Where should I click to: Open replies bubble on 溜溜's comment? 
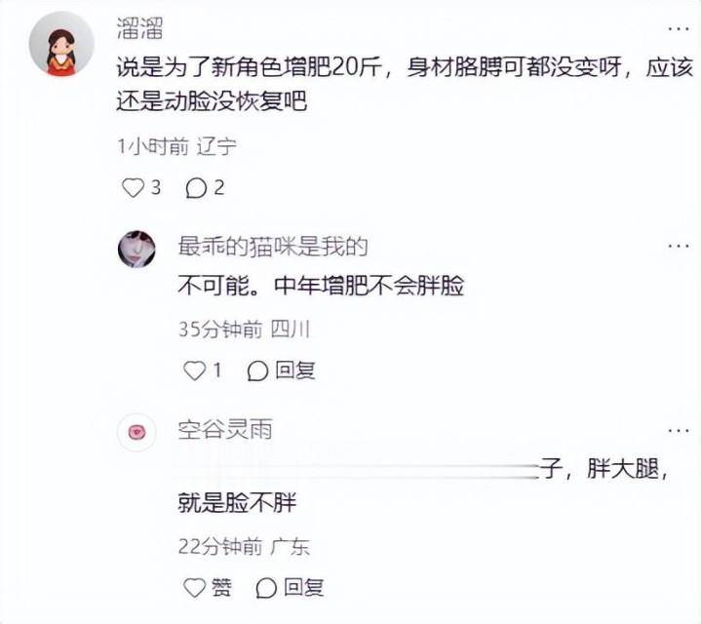(196, 188)
